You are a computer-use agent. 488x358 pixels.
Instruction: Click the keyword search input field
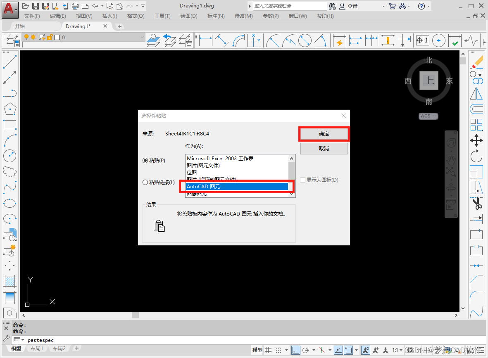[x=290, y=6]
